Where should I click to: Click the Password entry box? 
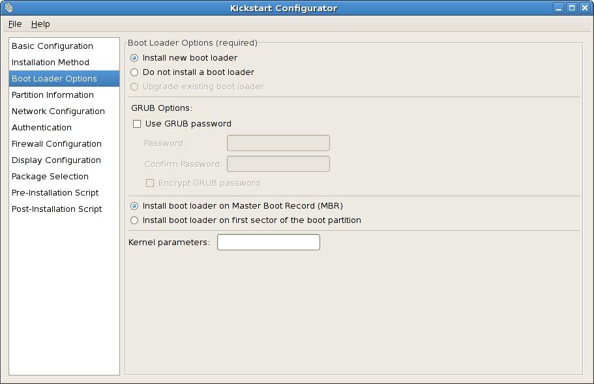278,143
